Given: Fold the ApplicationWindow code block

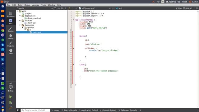Looking at the screenshot, I should click(73, 20).
